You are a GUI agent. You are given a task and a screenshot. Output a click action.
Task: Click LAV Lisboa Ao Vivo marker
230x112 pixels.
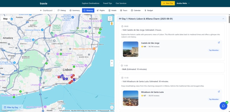pos(88,37)
